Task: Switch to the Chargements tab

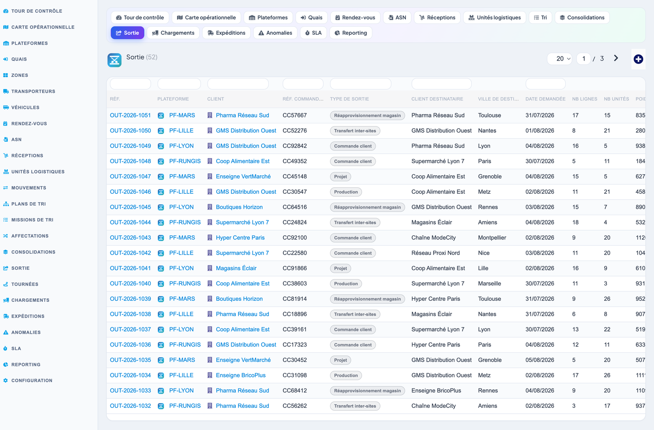Action: [x=173, y=33]
